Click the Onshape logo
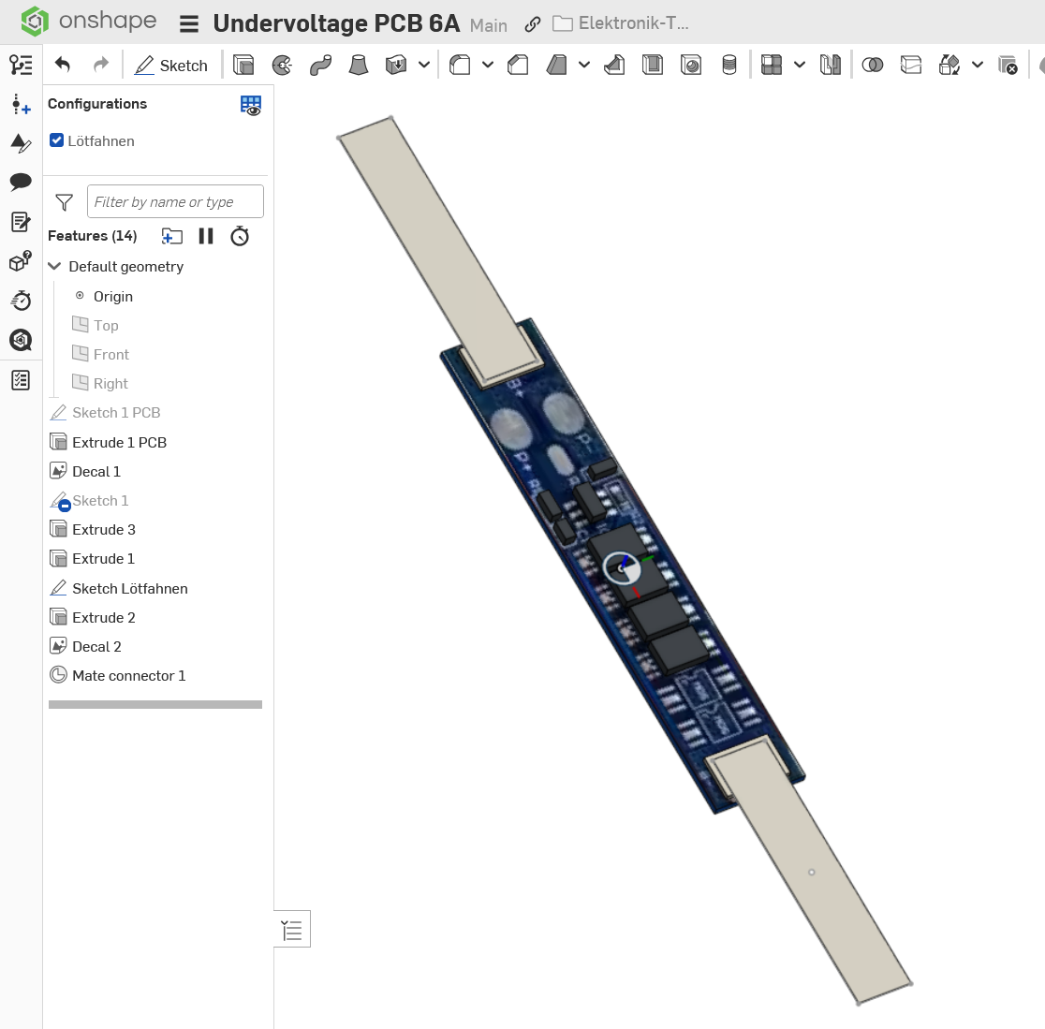This screenshot has height=1029, width=1045. tap(89, 22)
